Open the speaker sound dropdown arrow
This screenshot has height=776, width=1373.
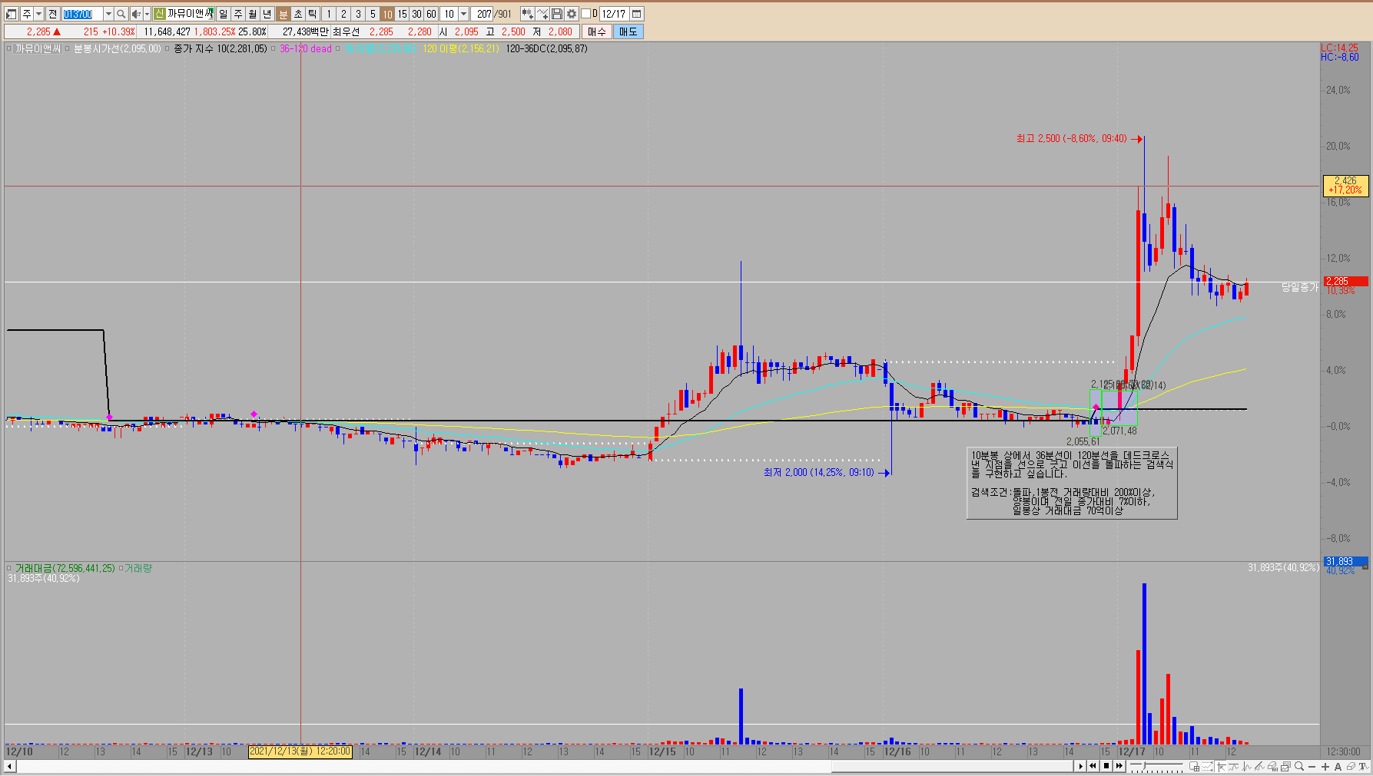pos(147,14)
